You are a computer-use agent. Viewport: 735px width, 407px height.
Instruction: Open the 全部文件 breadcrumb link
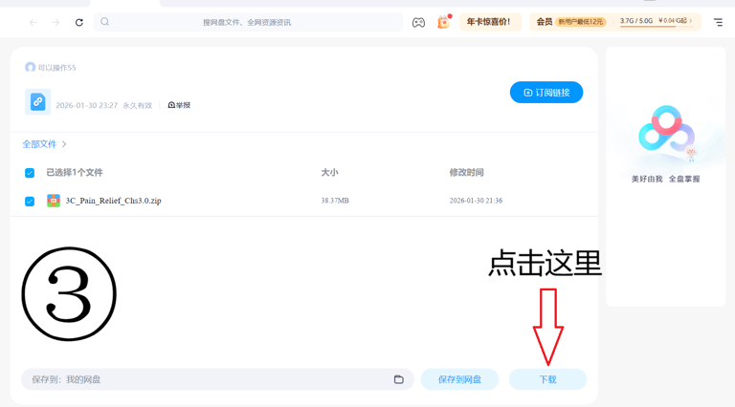pos(39,144)
